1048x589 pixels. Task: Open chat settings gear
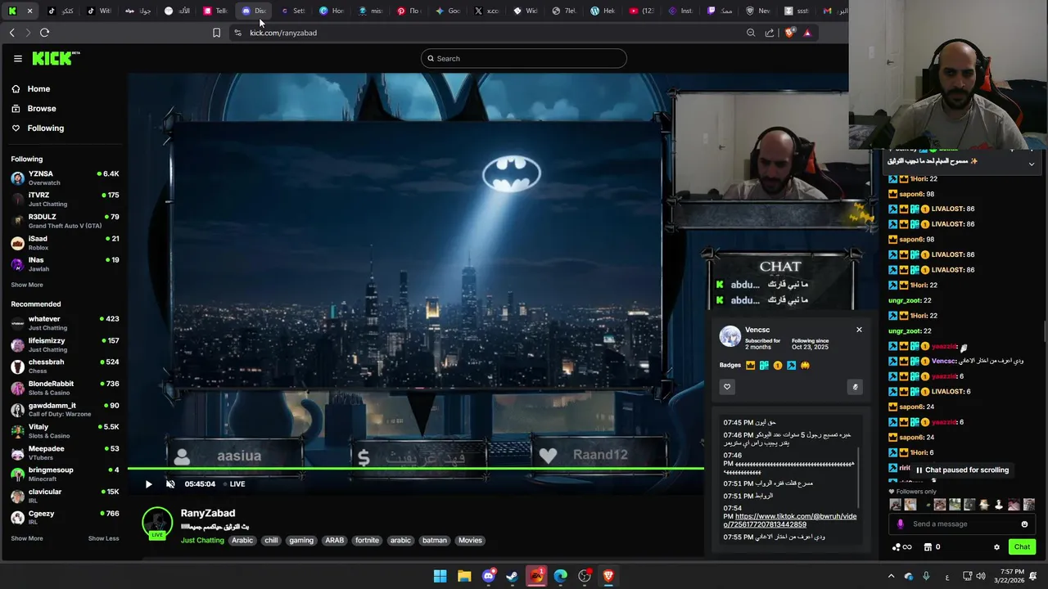pyautogui.click(x=996, y=547)
